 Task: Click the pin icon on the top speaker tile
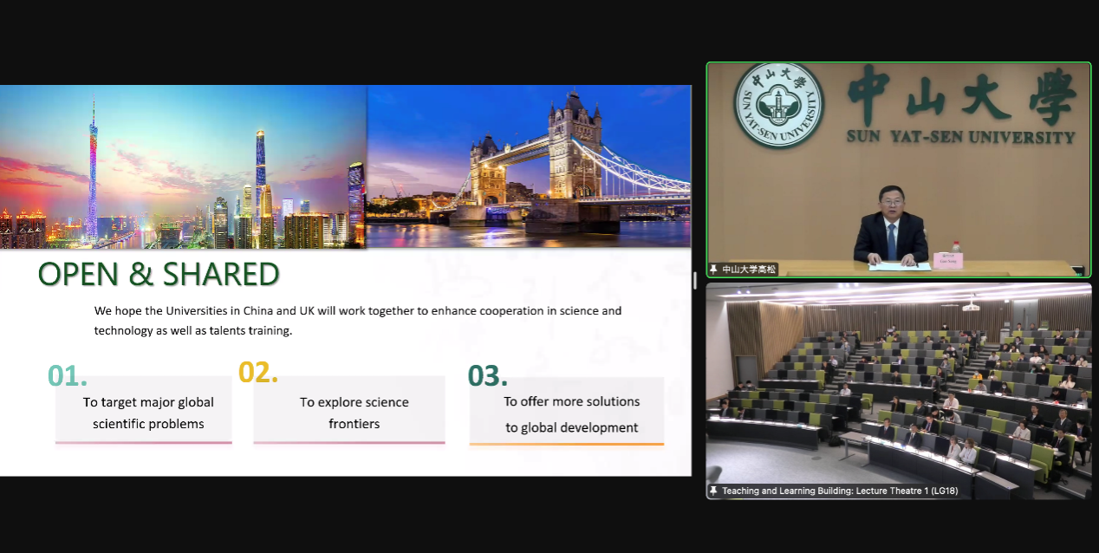pyautogui.click(x=714, y=270)
